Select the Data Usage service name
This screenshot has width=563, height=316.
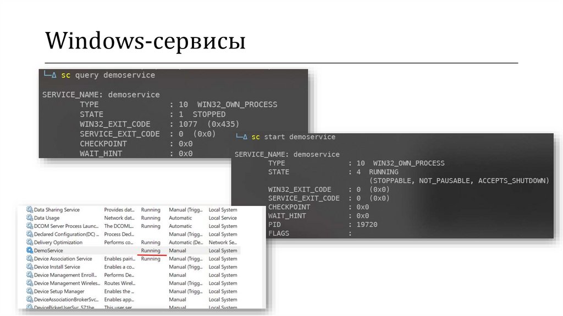[x=47, y=218]
